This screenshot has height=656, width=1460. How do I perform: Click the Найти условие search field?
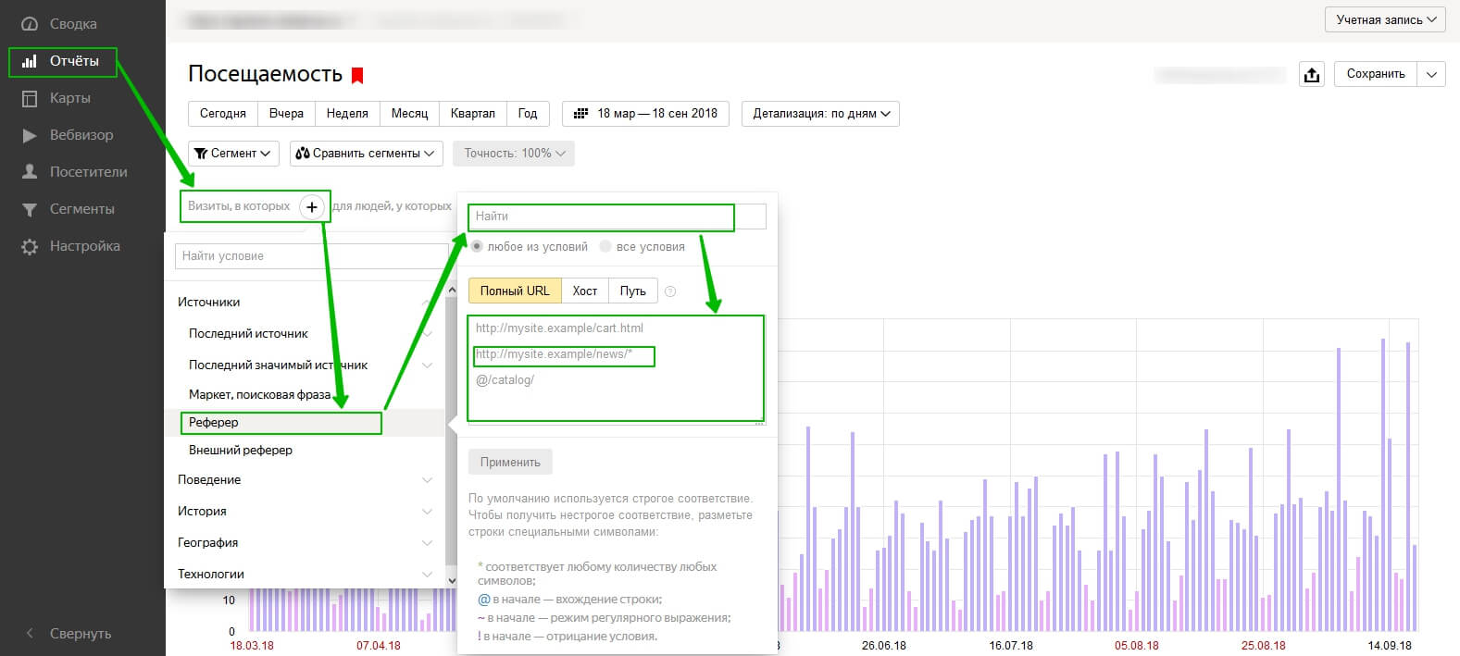pos(312,256)
